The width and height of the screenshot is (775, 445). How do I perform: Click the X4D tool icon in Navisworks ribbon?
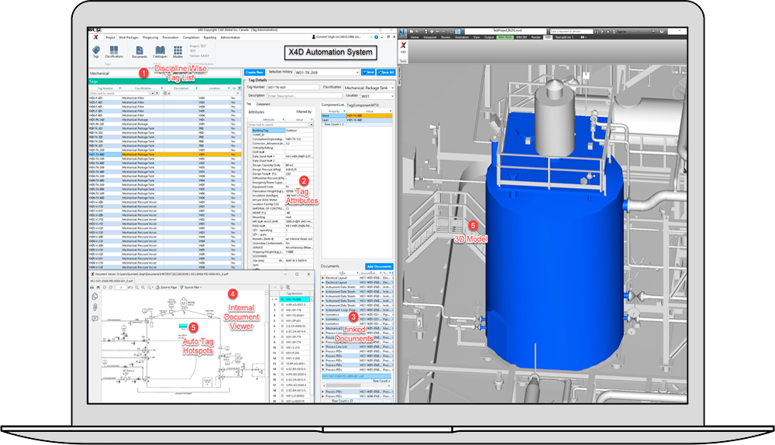tap(403, 45)
